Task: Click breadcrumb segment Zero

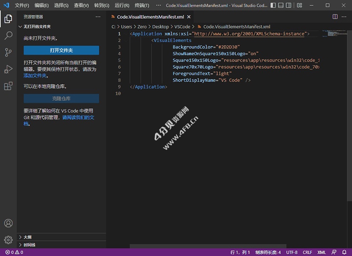Action: [142, 27]
